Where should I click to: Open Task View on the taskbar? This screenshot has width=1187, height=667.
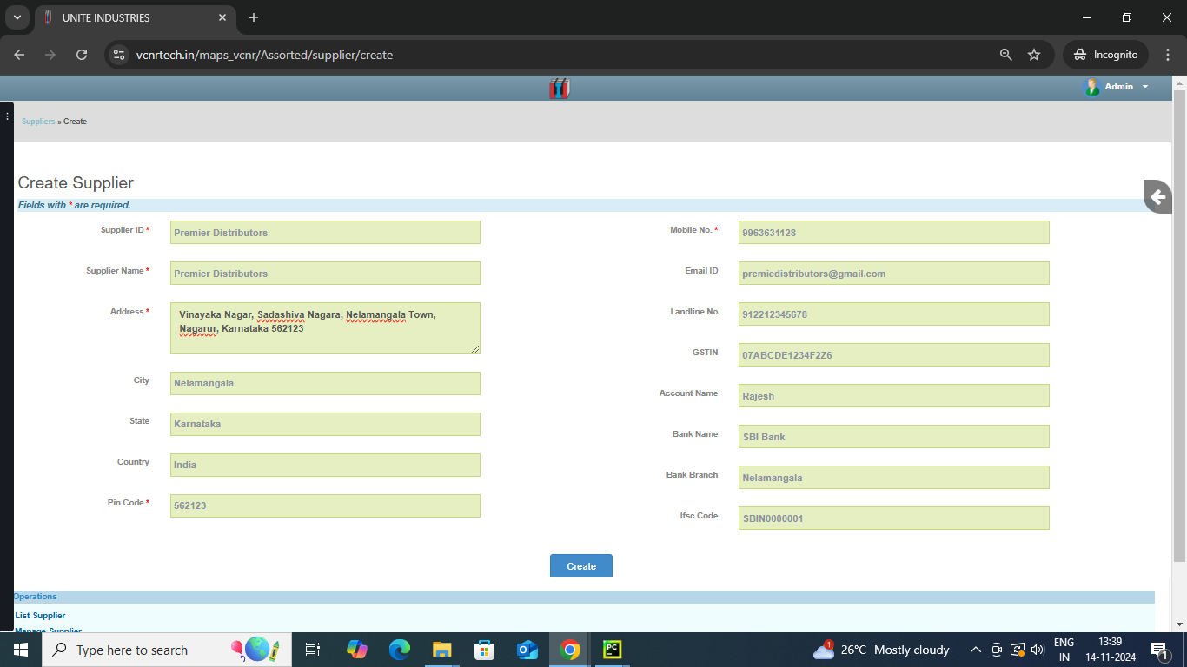[x=313, y=650]
